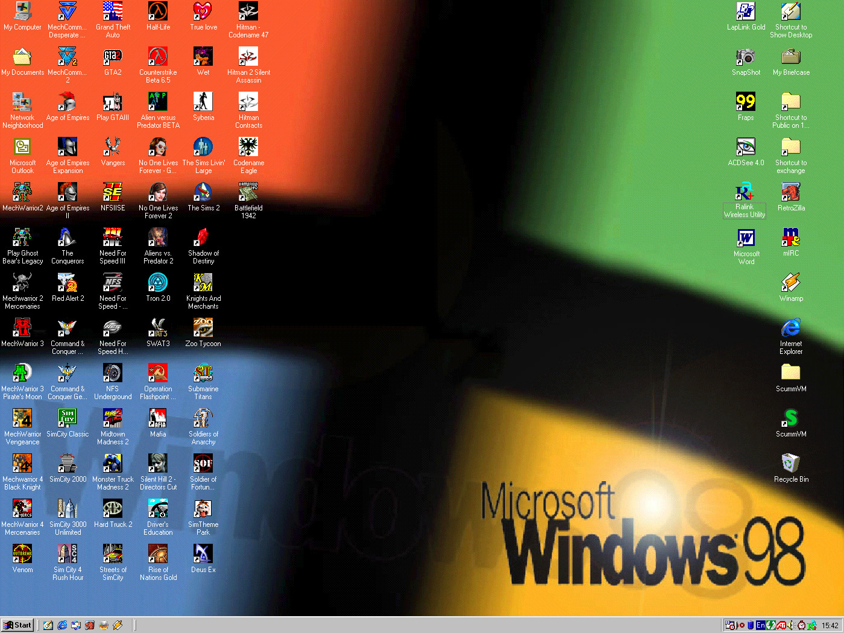Select the Red Alert 2 icon

point(68,288)
